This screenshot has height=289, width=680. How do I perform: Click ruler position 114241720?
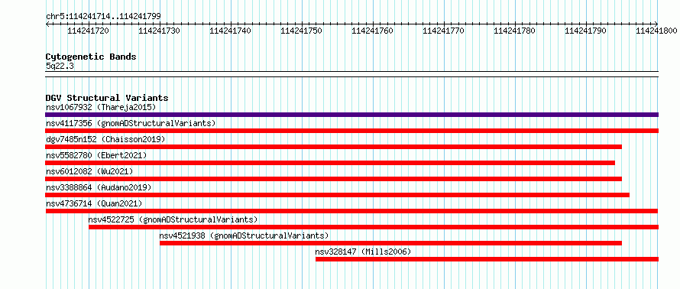coord(89,31)
